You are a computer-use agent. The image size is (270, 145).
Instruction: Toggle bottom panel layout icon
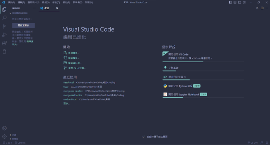[235, 2]
